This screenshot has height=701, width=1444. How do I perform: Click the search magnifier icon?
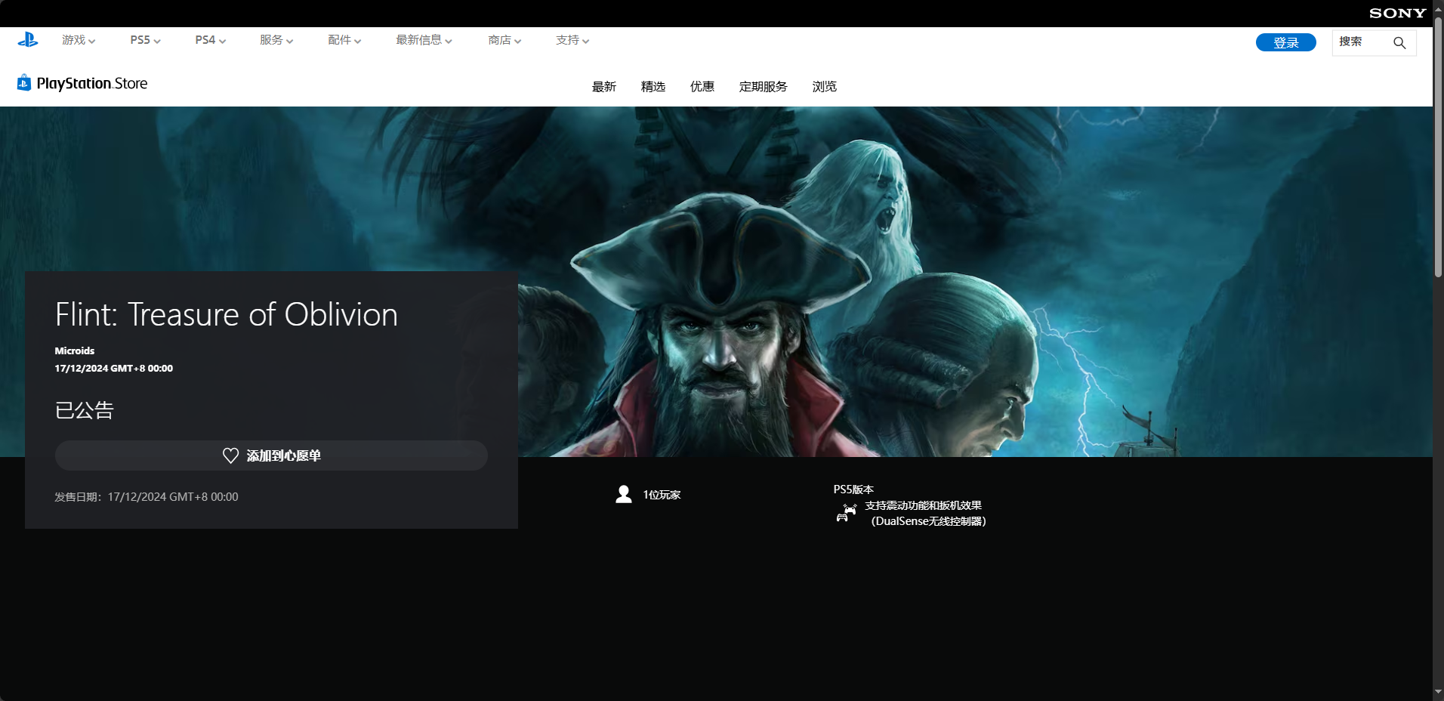pyautogui.click(x=1399, y=43)
